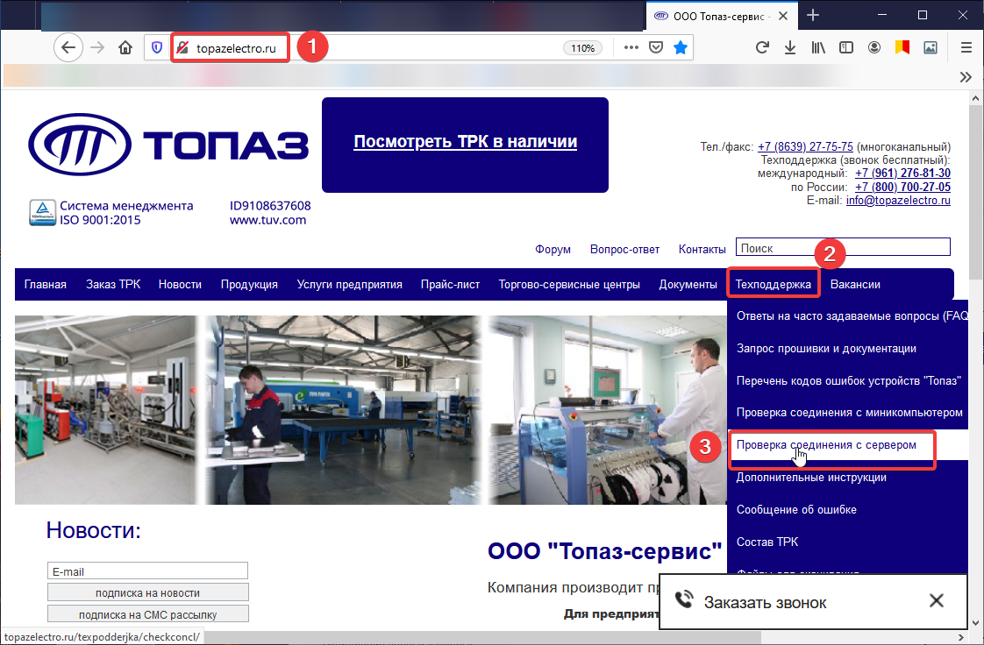This screenshot has height=645, width=984.
Task: Click the picture screenshot extension icon
Action: tap(931, 47)
